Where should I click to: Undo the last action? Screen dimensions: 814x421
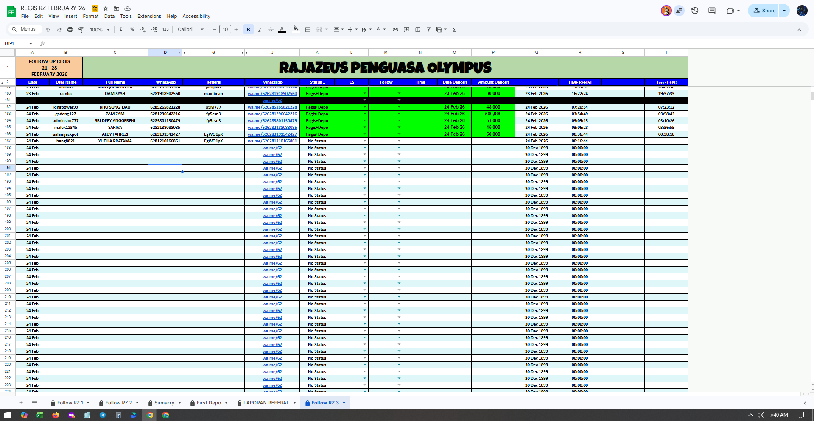(48, 30)
